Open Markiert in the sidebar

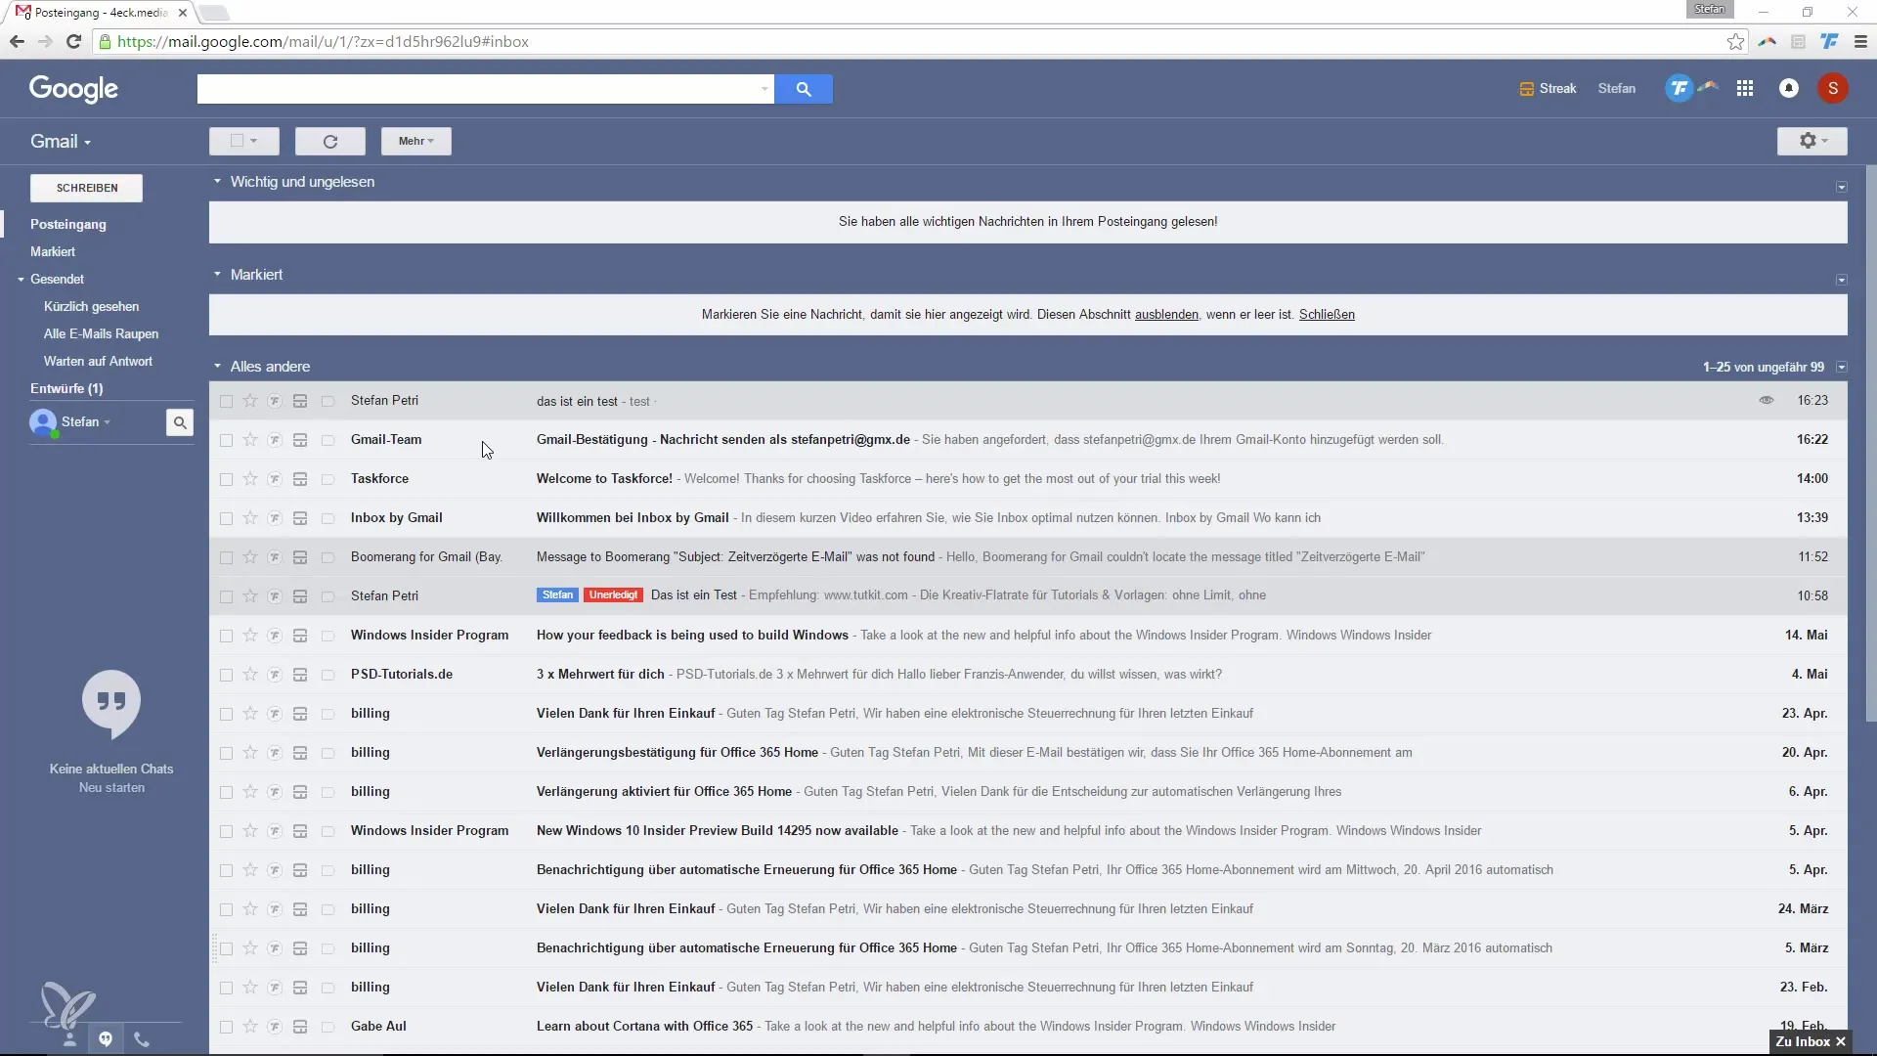(53, 251)
